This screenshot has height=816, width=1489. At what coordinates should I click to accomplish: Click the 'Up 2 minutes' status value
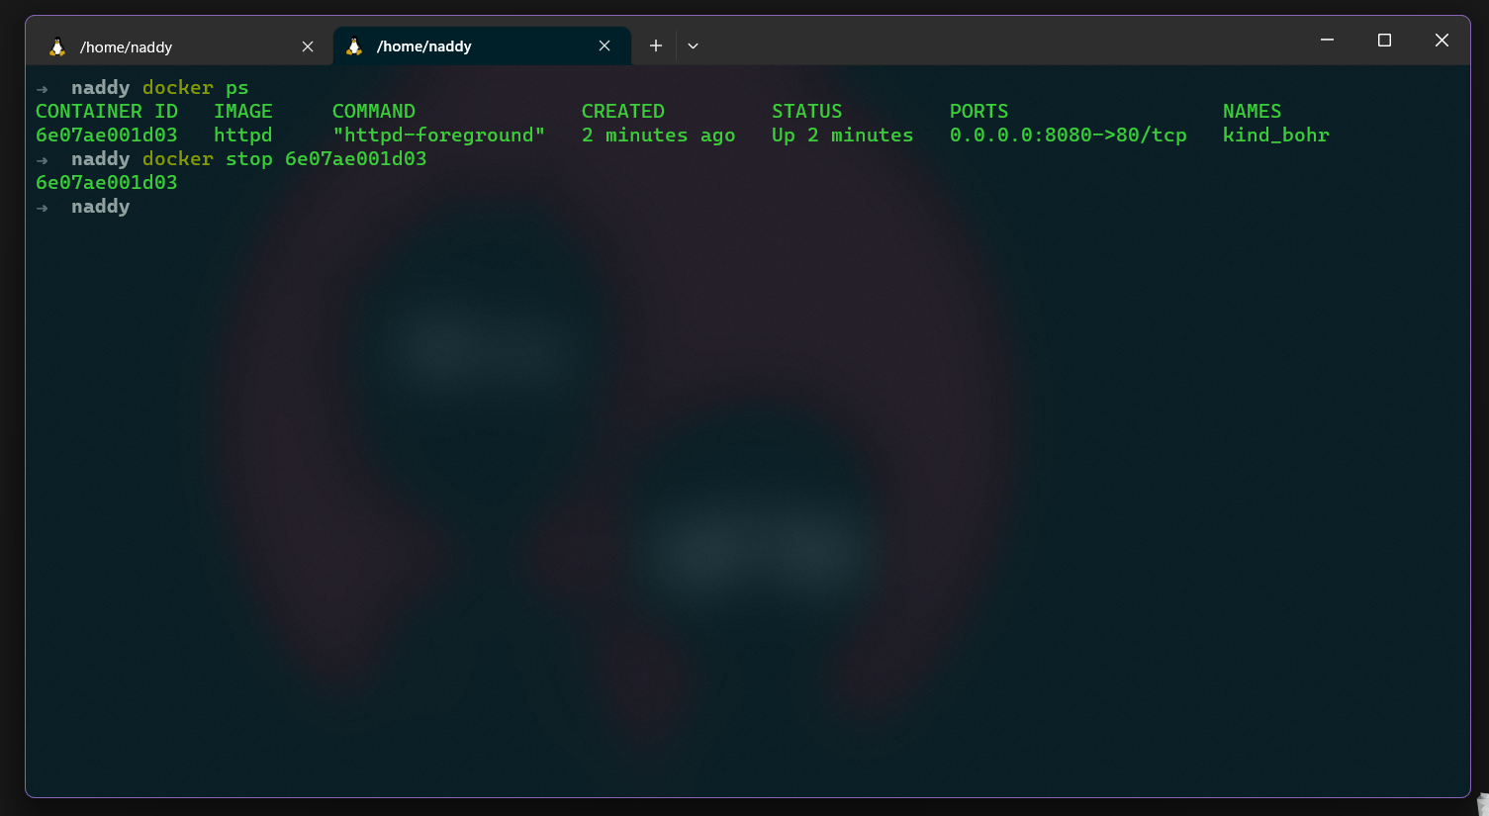click(x=843, y=136)
